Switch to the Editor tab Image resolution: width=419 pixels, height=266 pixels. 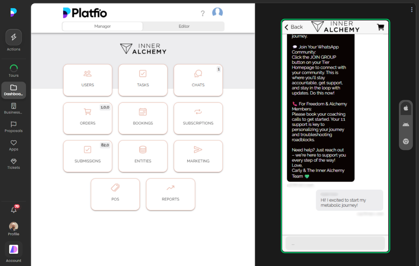tap(184, 26)
